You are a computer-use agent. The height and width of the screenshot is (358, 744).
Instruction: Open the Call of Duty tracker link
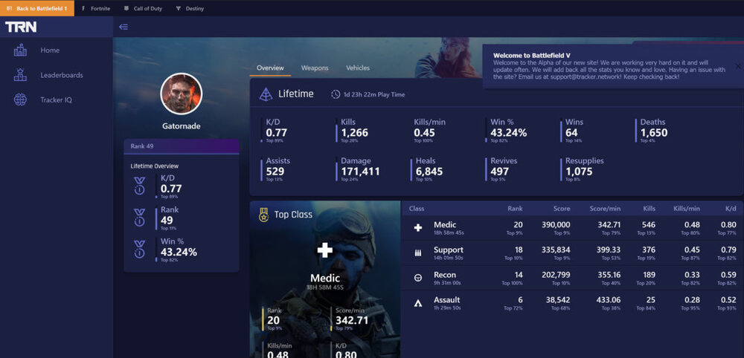[x=143, y=8]
